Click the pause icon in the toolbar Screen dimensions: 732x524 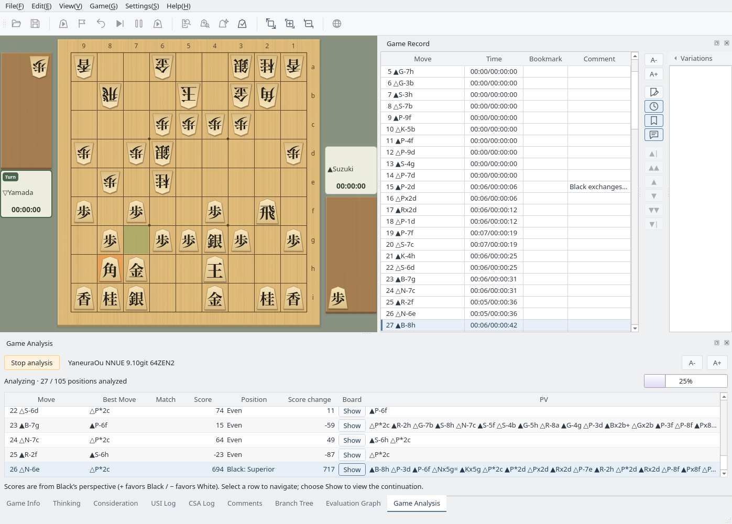[x=139, y=24]
